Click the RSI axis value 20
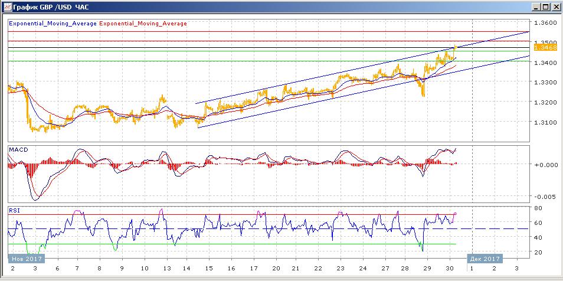This screenshot has width=563, height=281. (x=539, y=252)
